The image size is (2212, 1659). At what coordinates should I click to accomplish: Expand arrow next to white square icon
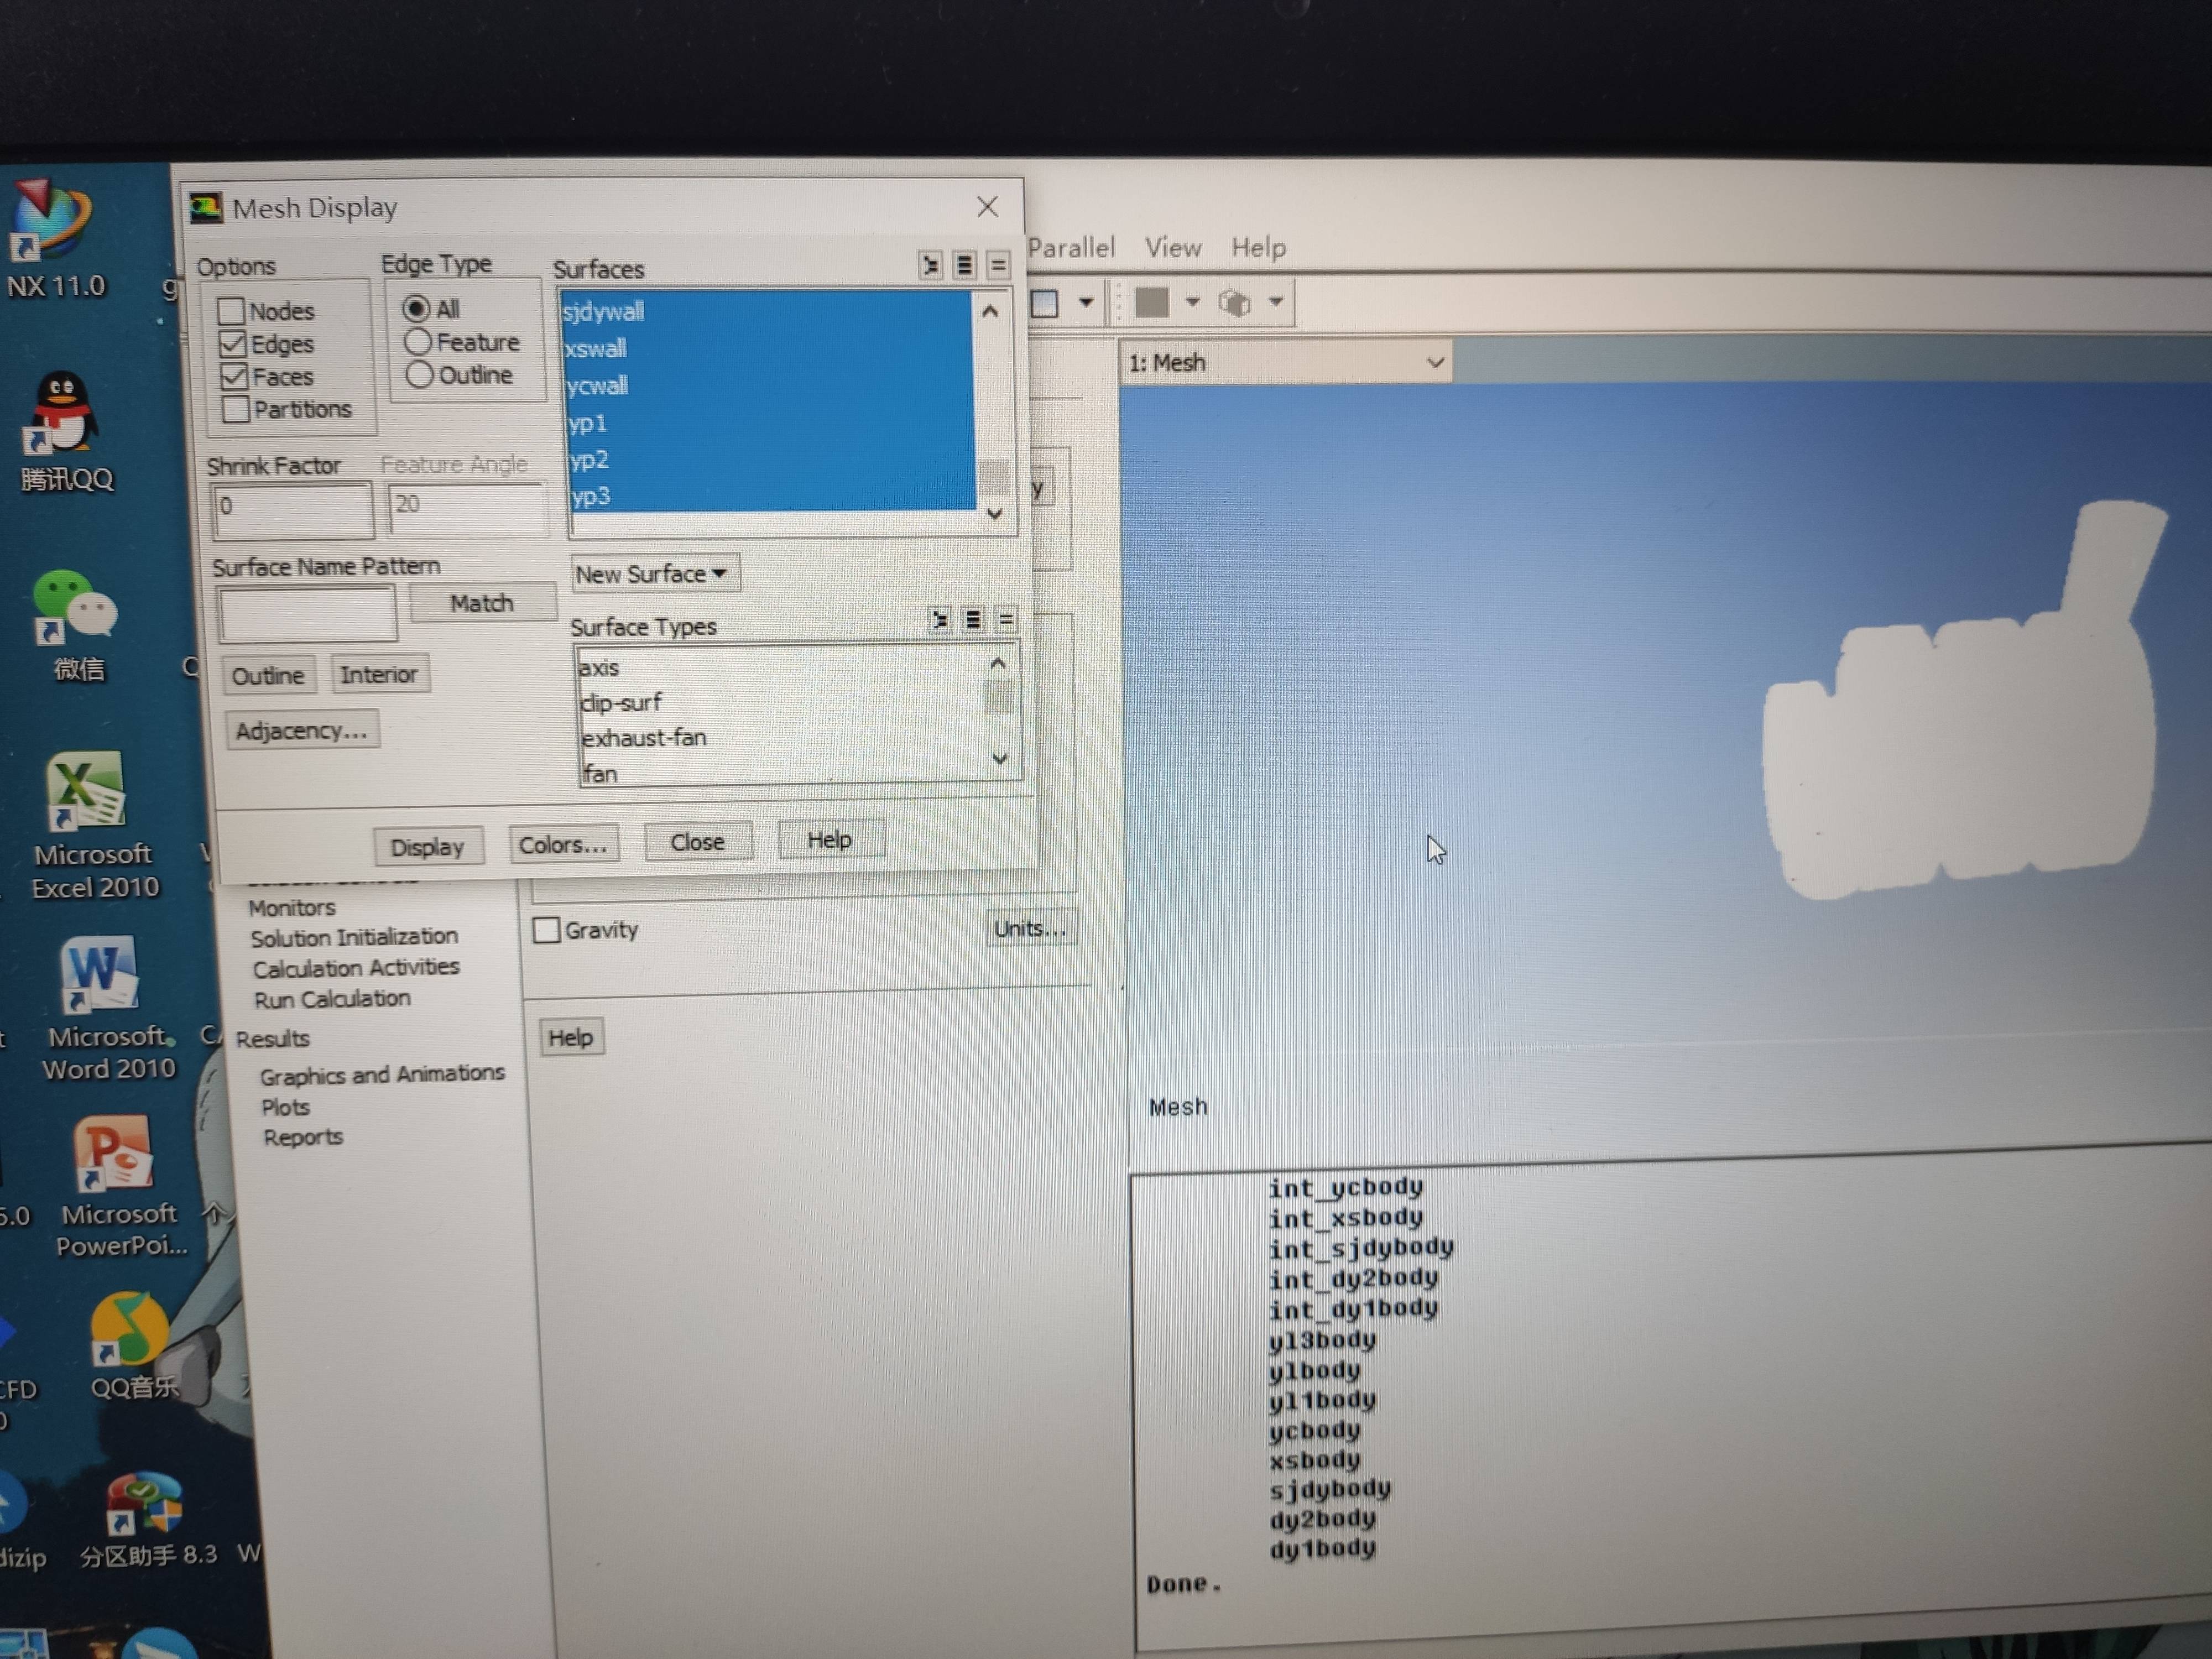[x=1086, y=302]
